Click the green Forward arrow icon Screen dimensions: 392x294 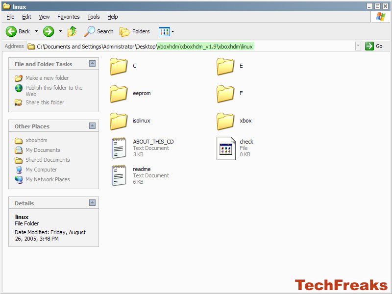coord(49,31)
